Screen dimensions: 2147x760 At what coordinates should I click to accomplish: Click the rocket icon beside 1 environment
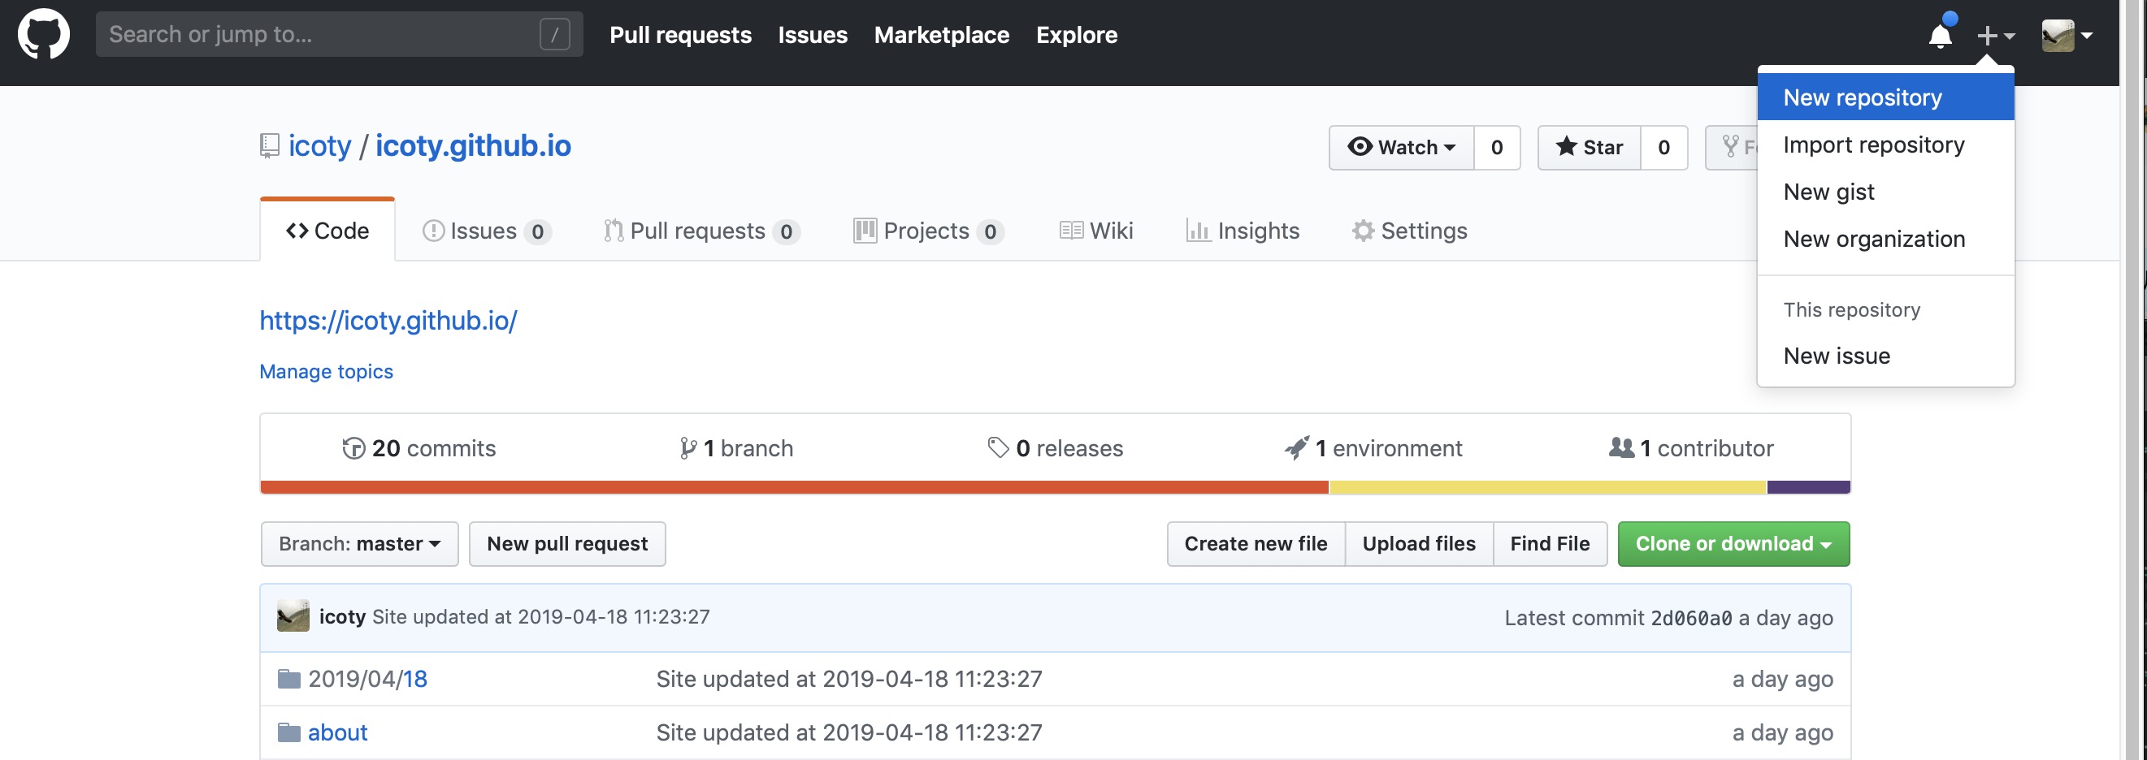(1296, 448)
